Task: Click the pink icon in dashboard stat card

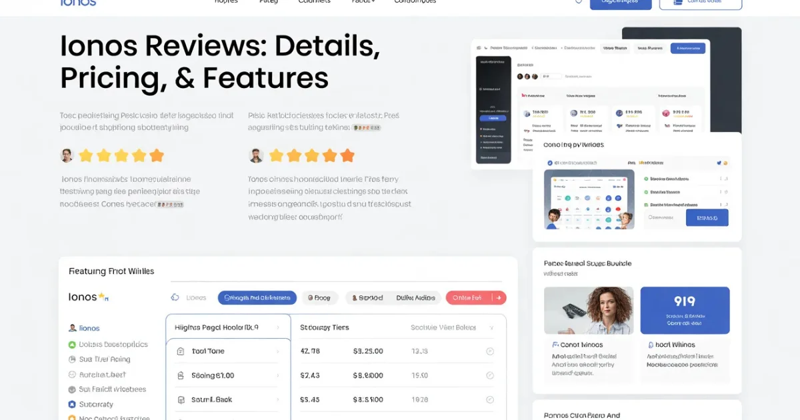Action: (x=665, y=113)
